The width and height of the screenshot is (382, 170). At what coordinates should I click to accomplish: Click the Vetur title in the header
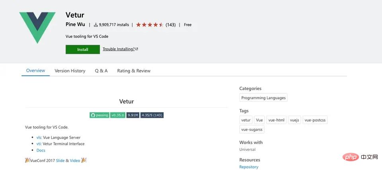click(75, 15)
